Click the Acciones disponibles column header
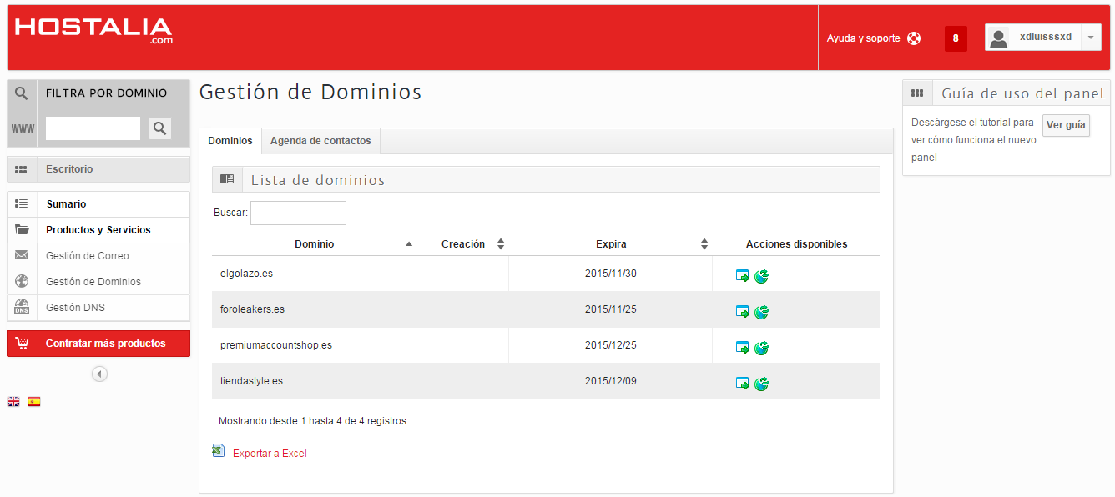The width and height of the screenshot is (1115, 497). point(796,244)
